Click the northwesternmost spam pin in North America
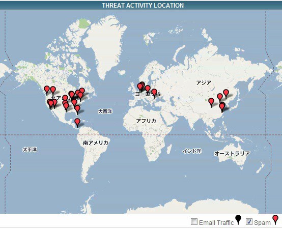The image size is (282, 229). pyautogui.click(x=47, y=90)
